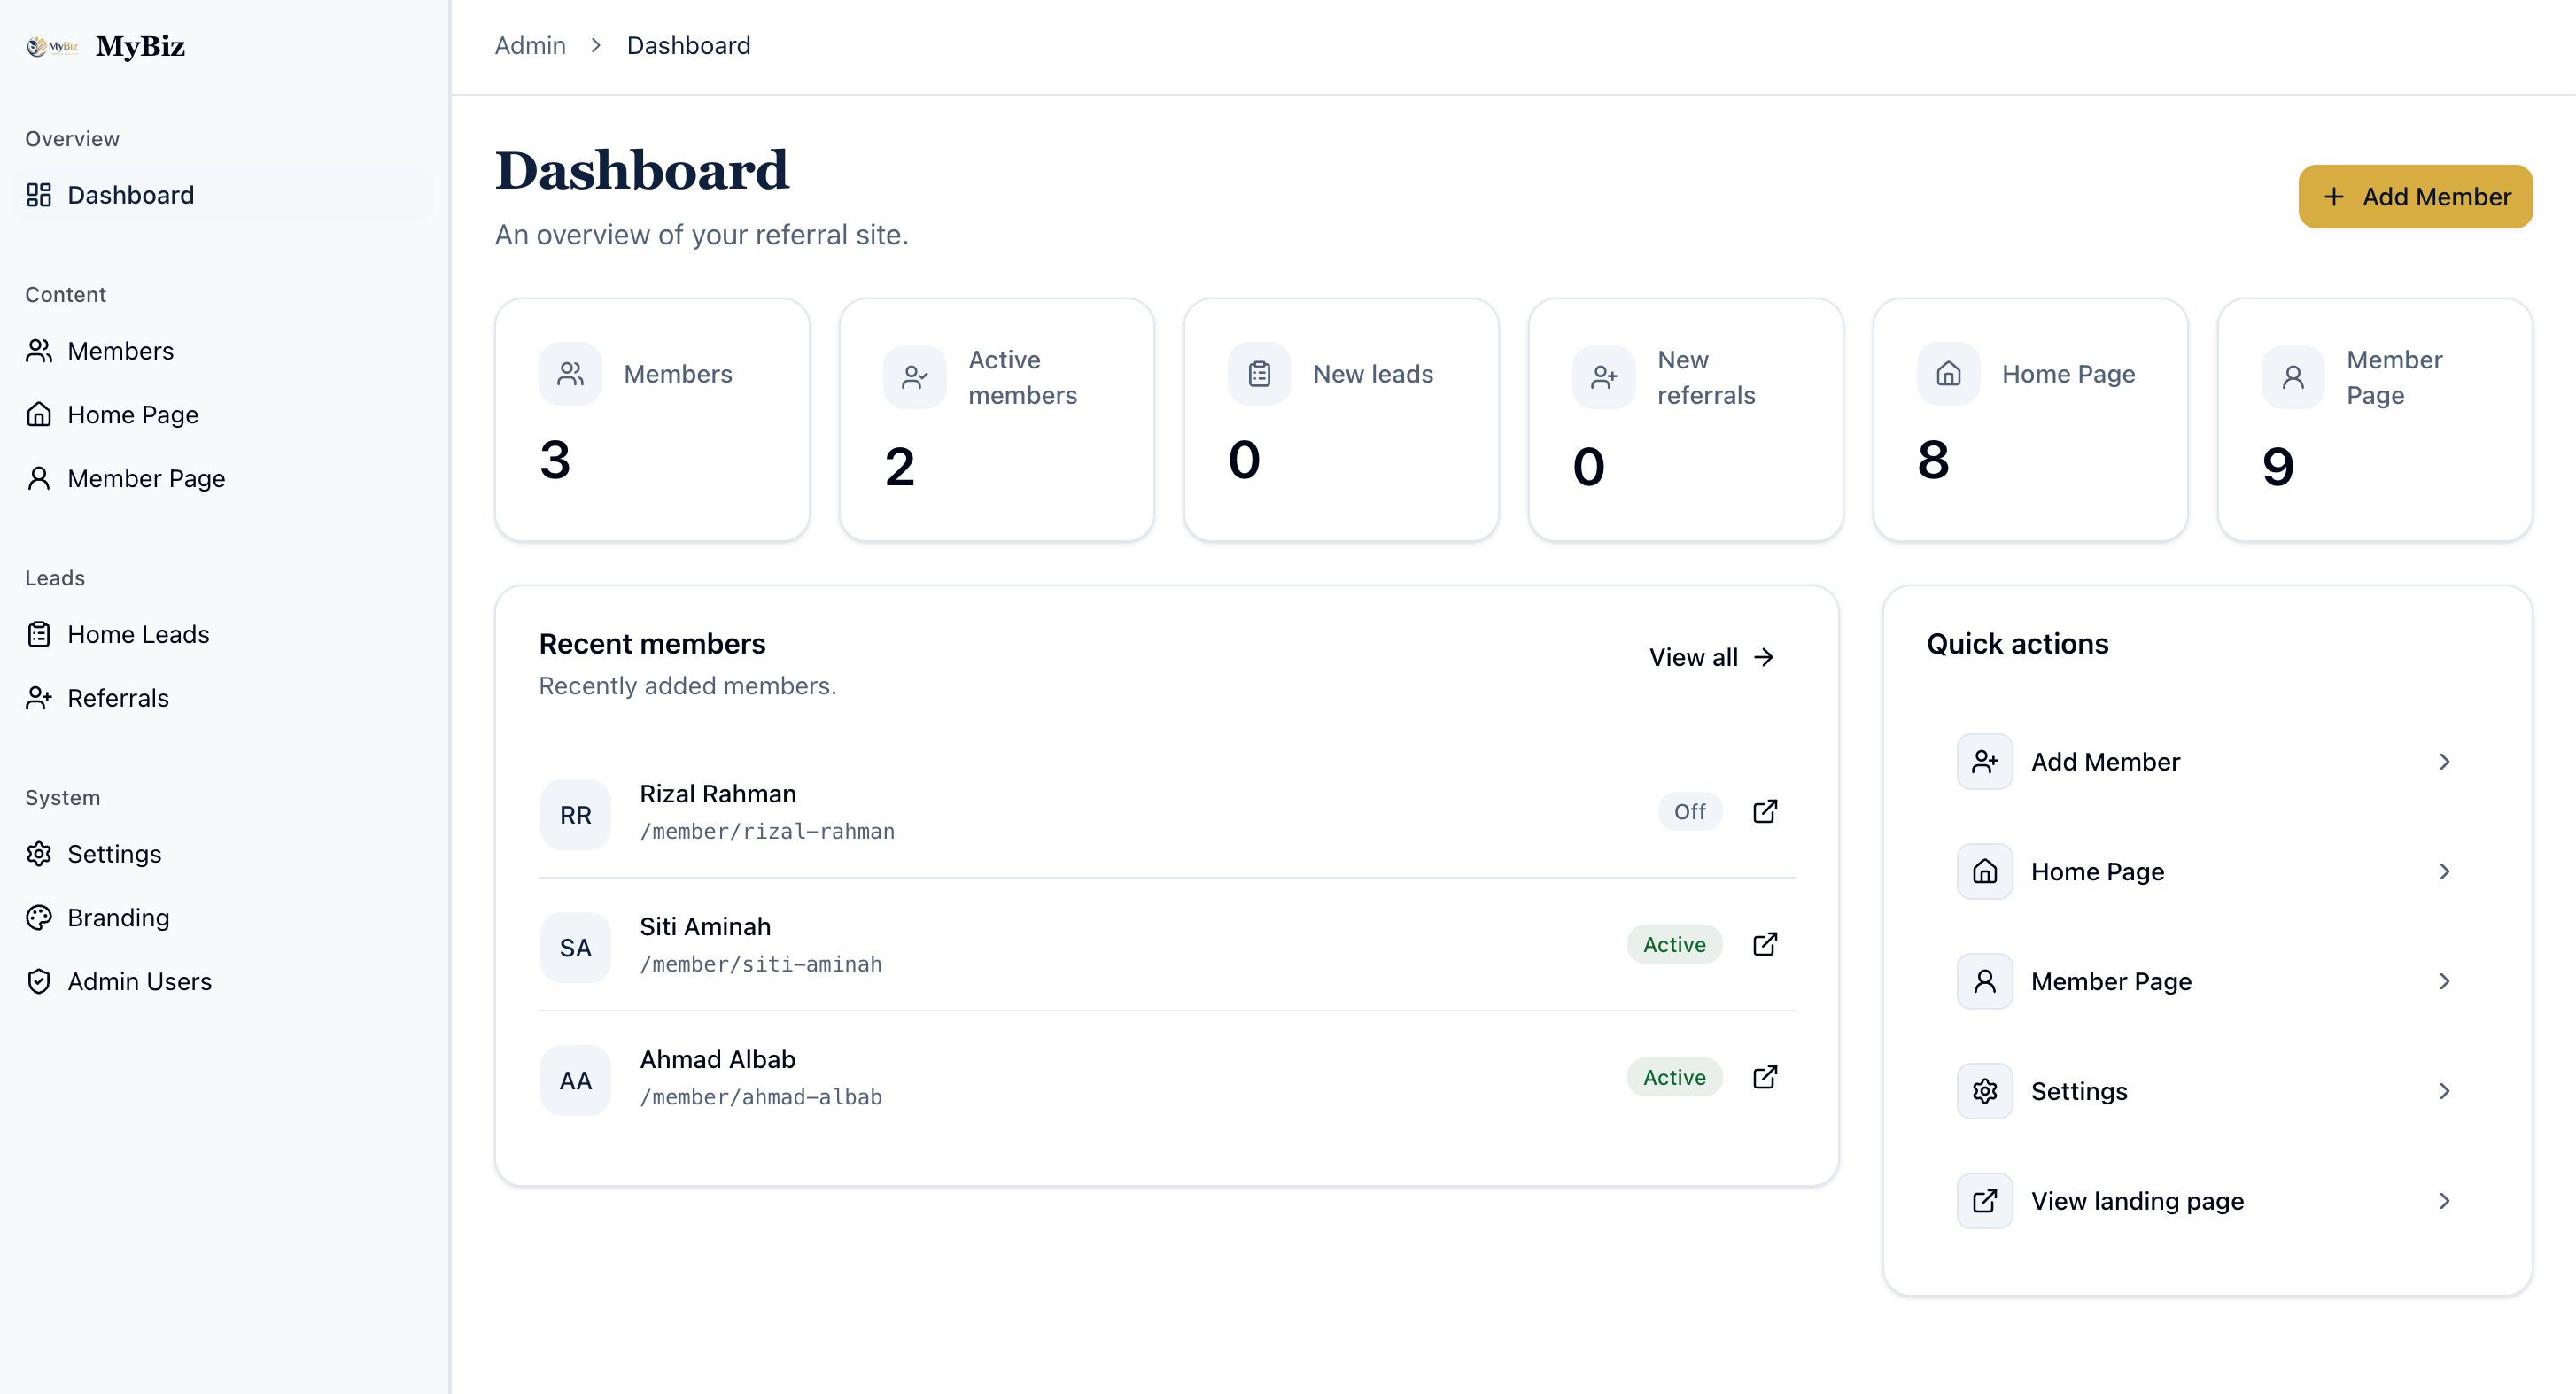
Task: Open Settings in the sidebar
Action: 224,854
